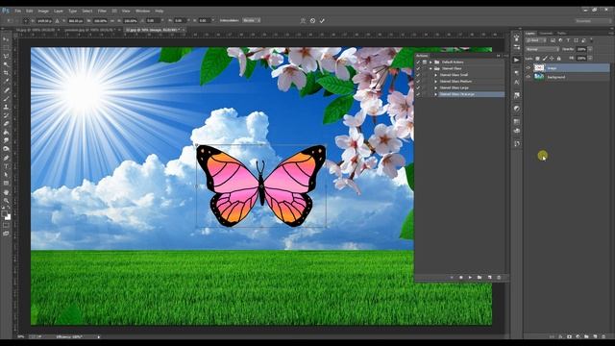615x346 pixels.
Task: Select the Brush tool
Action: tap(7, 98)
